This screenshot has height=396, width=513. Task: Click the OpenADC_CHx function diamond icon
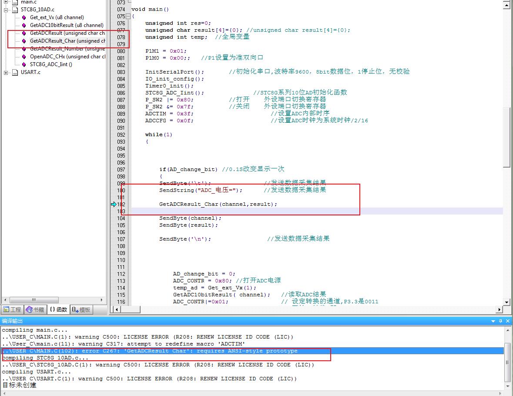(x=24, y=57)
